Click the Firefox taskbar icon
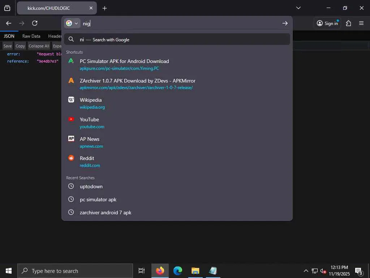 [160, 271]
